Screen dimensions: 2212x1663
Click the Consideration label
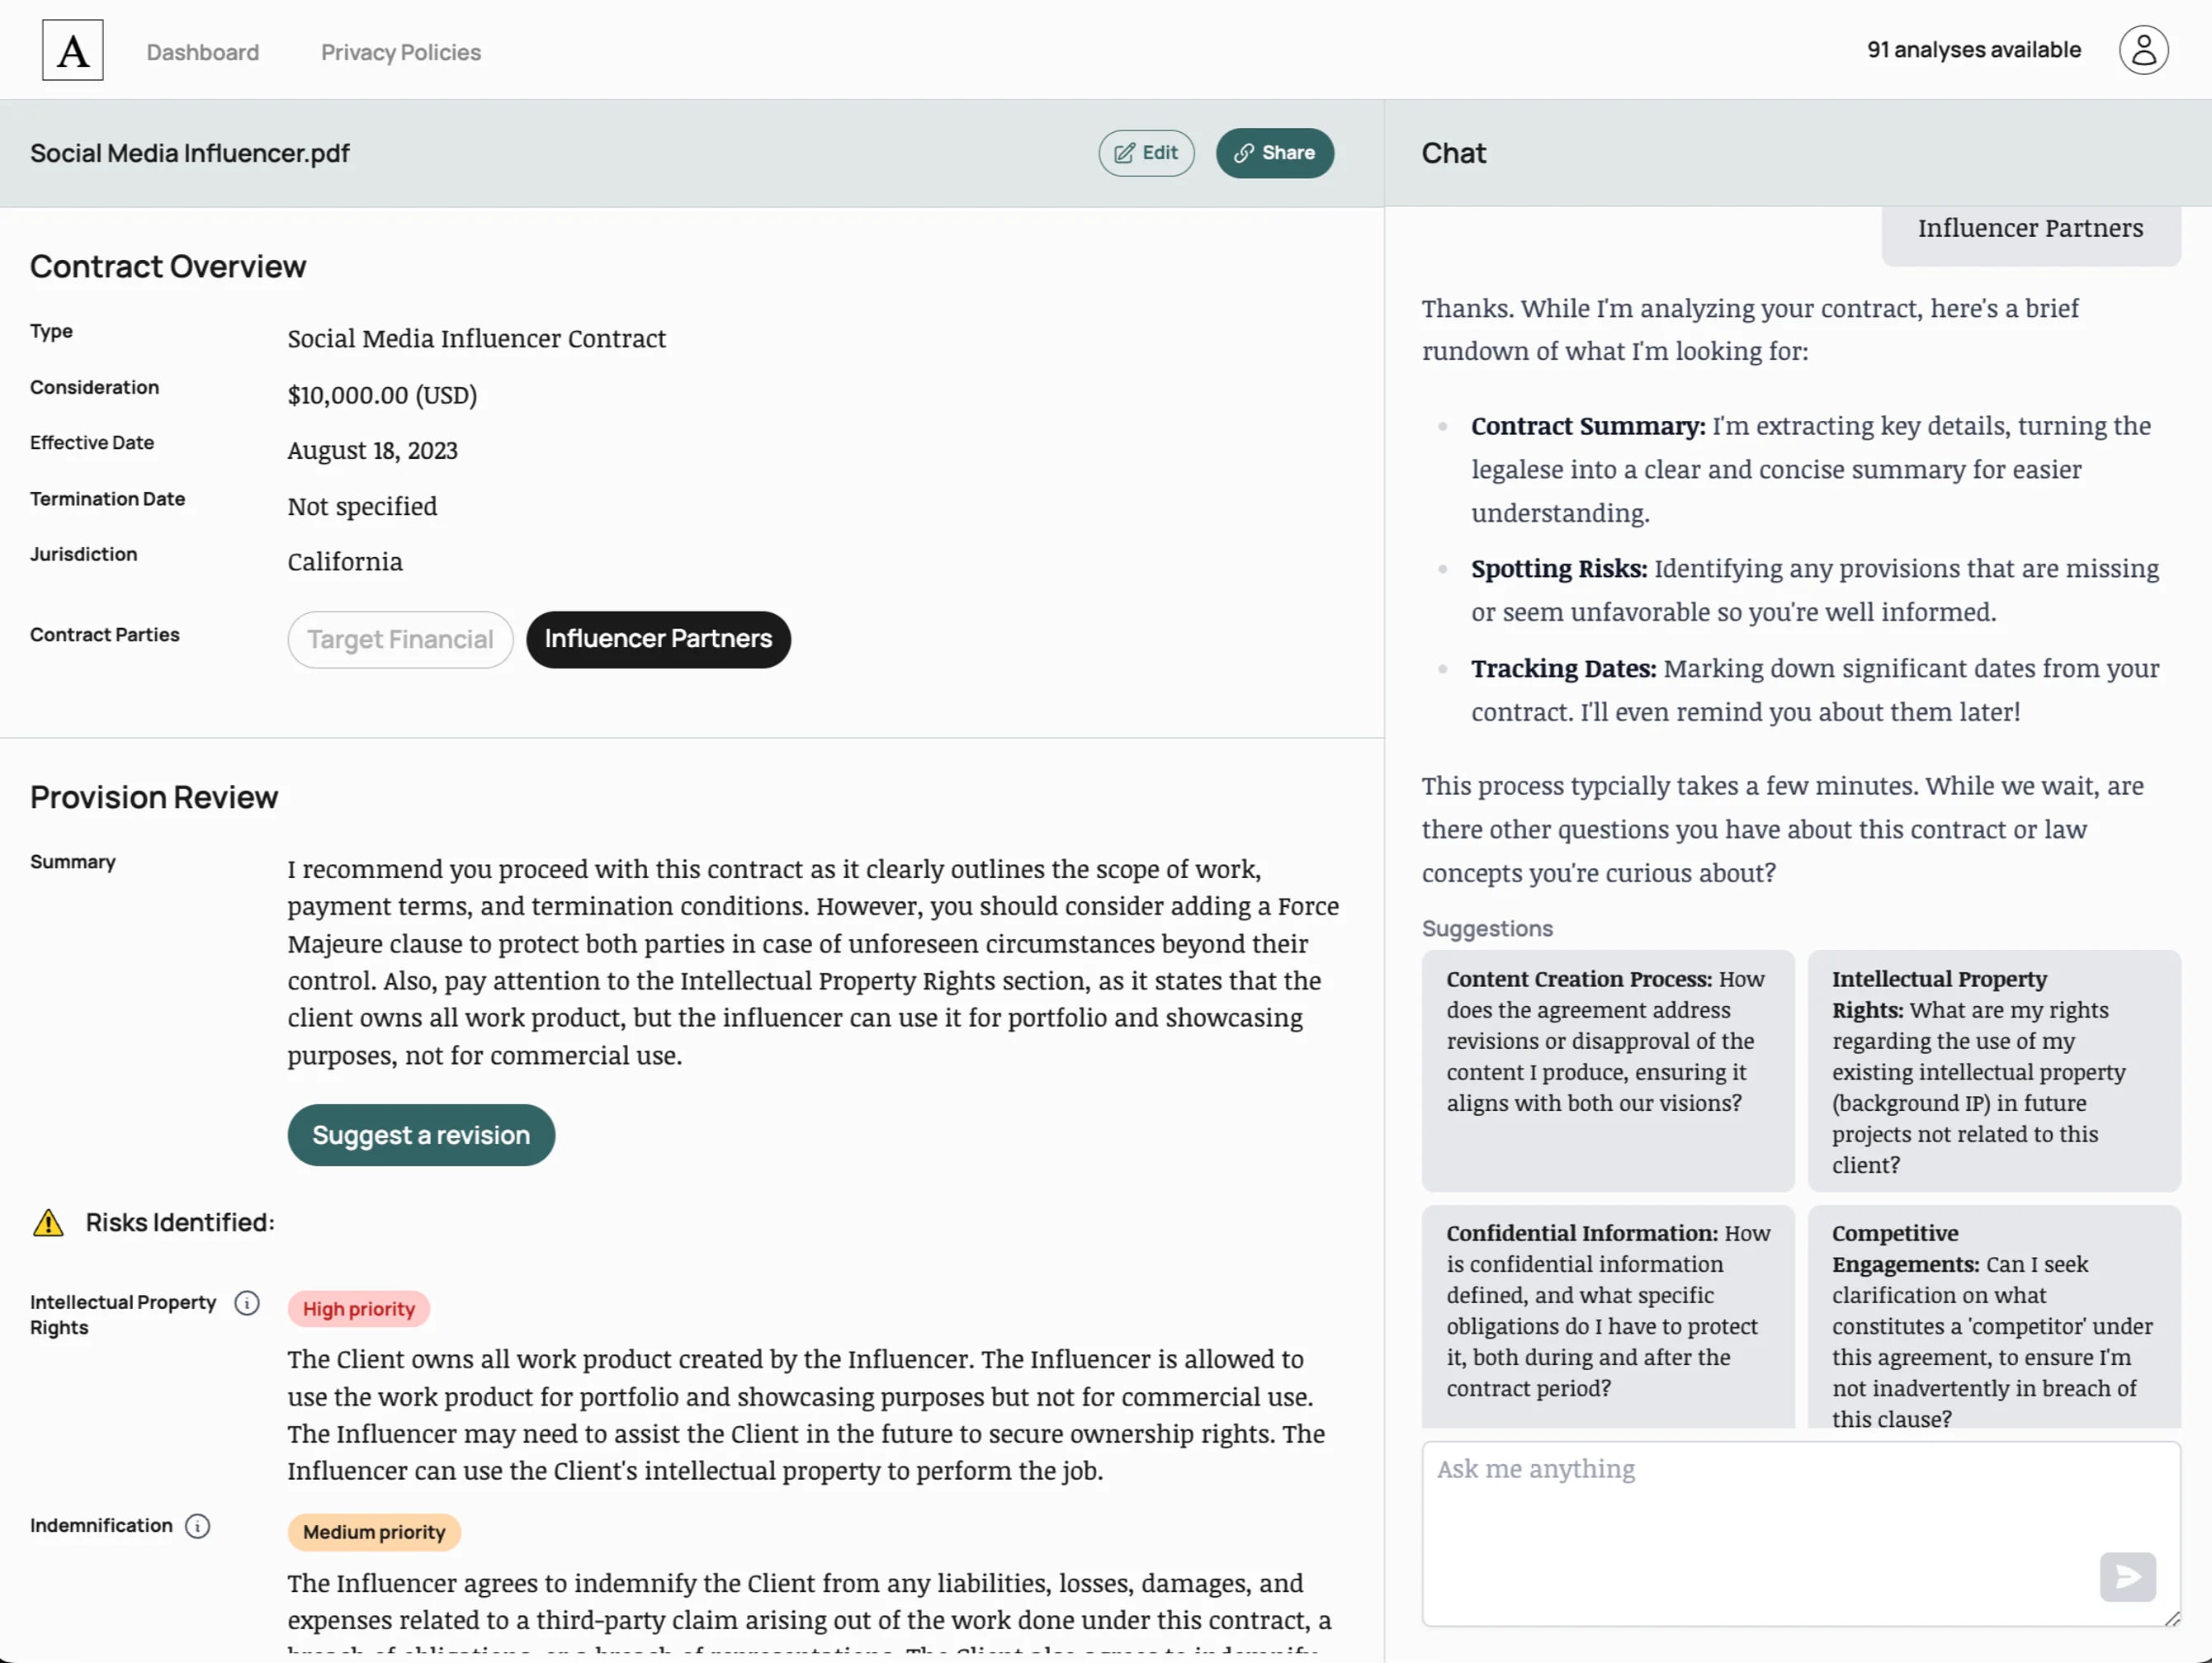point(95,387)
